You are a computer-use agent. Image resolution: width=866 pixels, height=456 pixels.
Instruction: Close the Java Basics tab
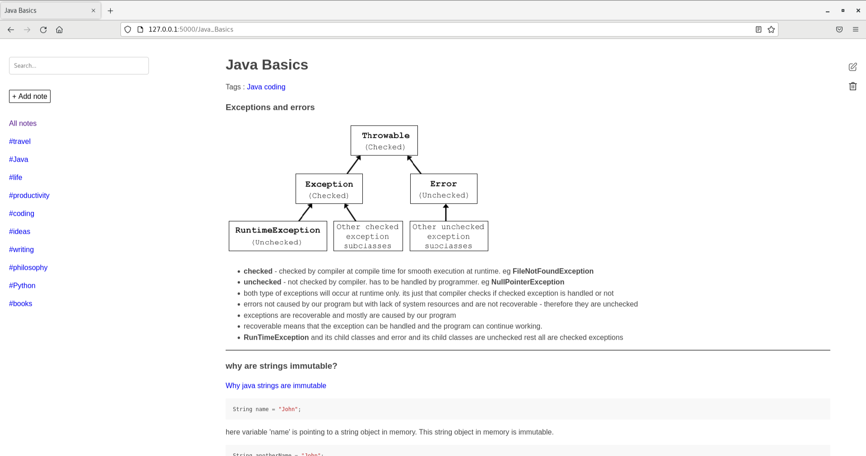(93, 10)
